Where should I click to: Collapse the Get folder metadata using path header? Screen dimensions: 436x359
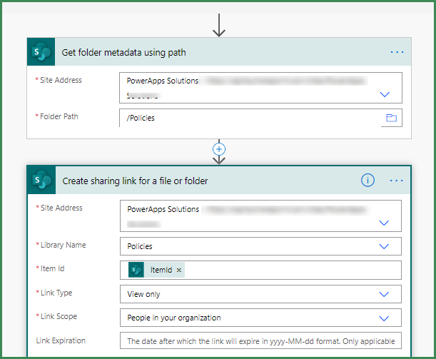219,52
